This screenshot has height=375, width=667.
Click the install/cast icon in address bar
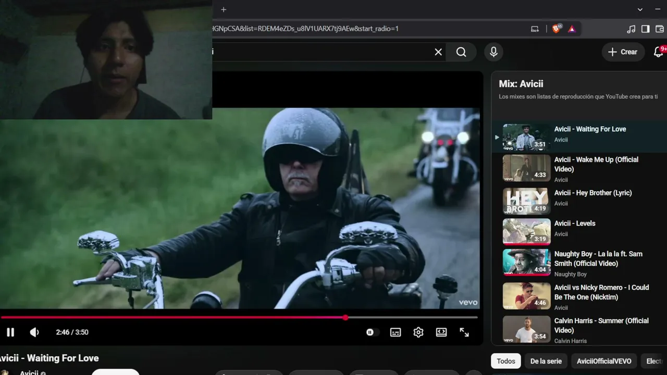point(535,29)
